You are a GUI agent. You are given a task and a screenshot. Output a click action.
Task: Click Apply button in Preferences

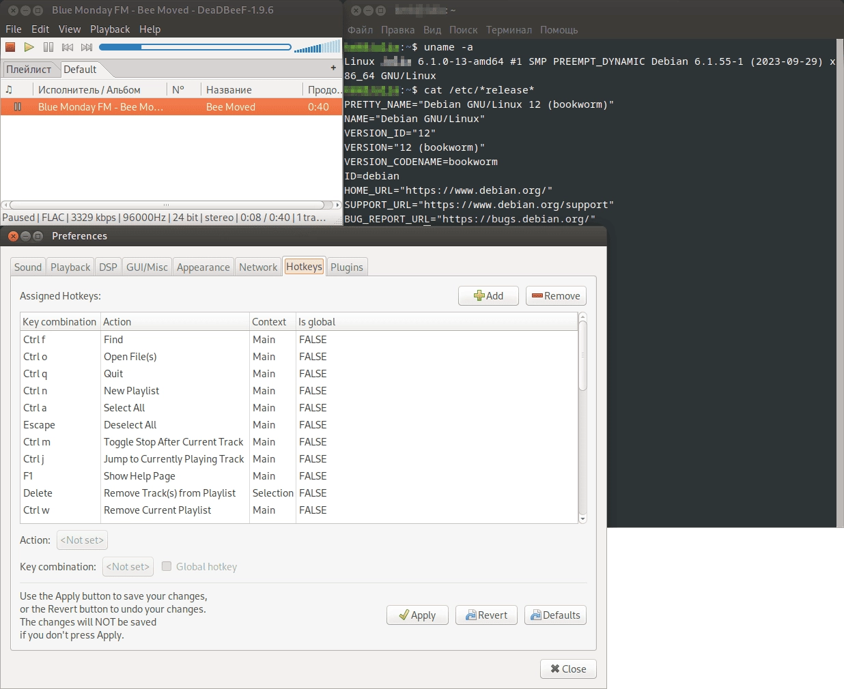pos(417,615)
